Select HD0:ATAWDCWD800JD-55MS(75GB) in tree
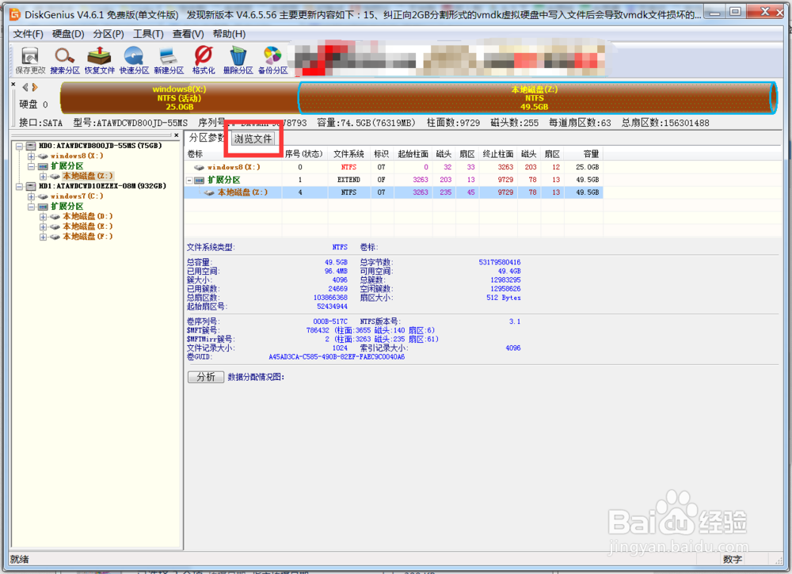This screenshot has height=574, width=792. pos(100,146)
